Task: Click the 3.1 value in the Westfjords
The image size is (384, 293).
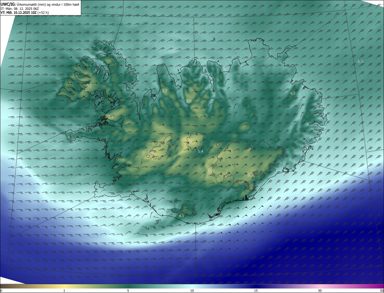Action: (x=89, y=86)
